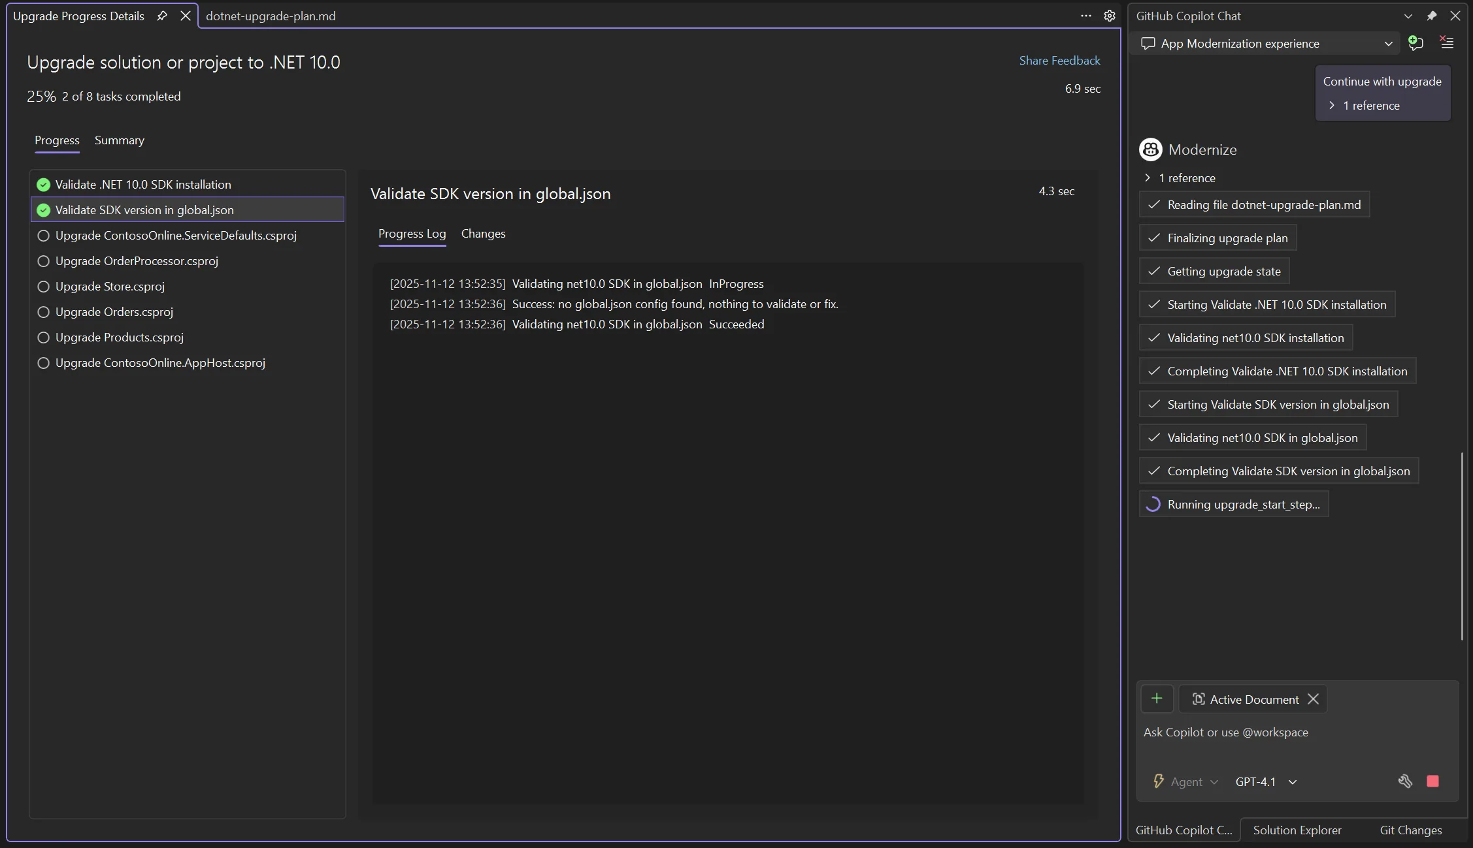
Task: Open document window settings gear
Action: pos(1109,16)
